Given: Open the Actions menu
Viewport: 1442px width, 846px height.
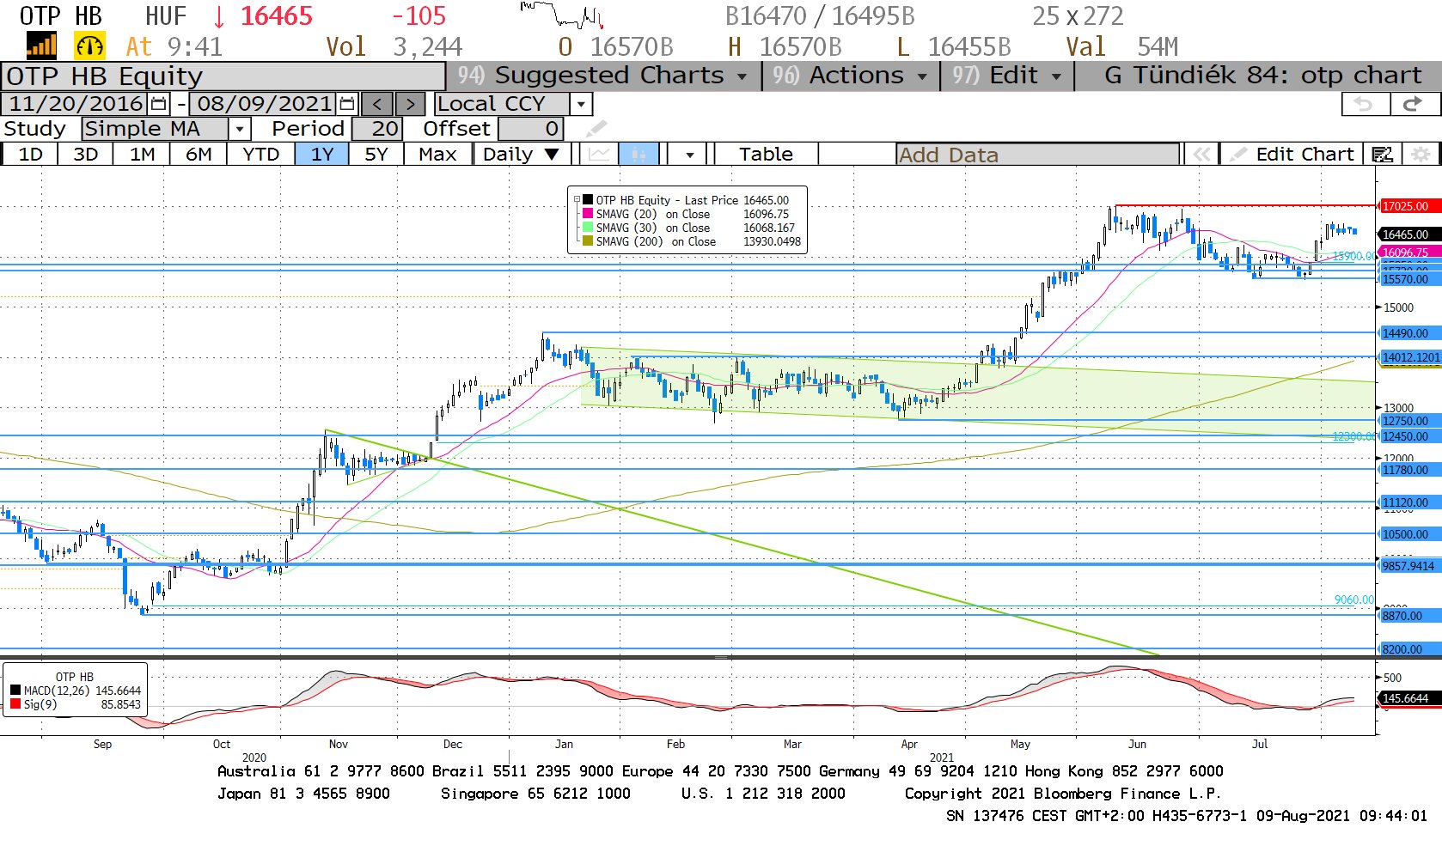Looking at the screenshot, I should click(x=850, y=76).
